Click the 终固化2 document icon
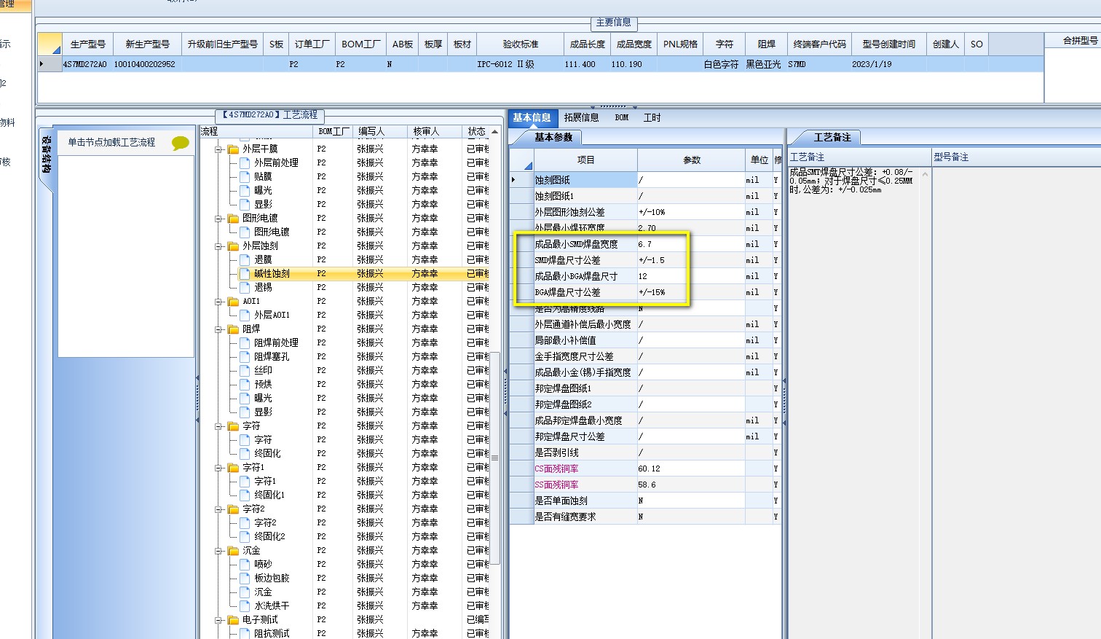 245,536
